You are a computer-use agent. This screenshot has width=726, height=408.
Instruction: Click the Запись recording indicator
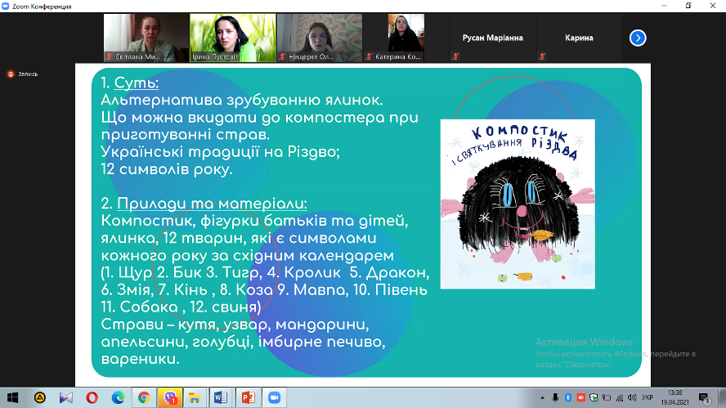tap(23, 74)
